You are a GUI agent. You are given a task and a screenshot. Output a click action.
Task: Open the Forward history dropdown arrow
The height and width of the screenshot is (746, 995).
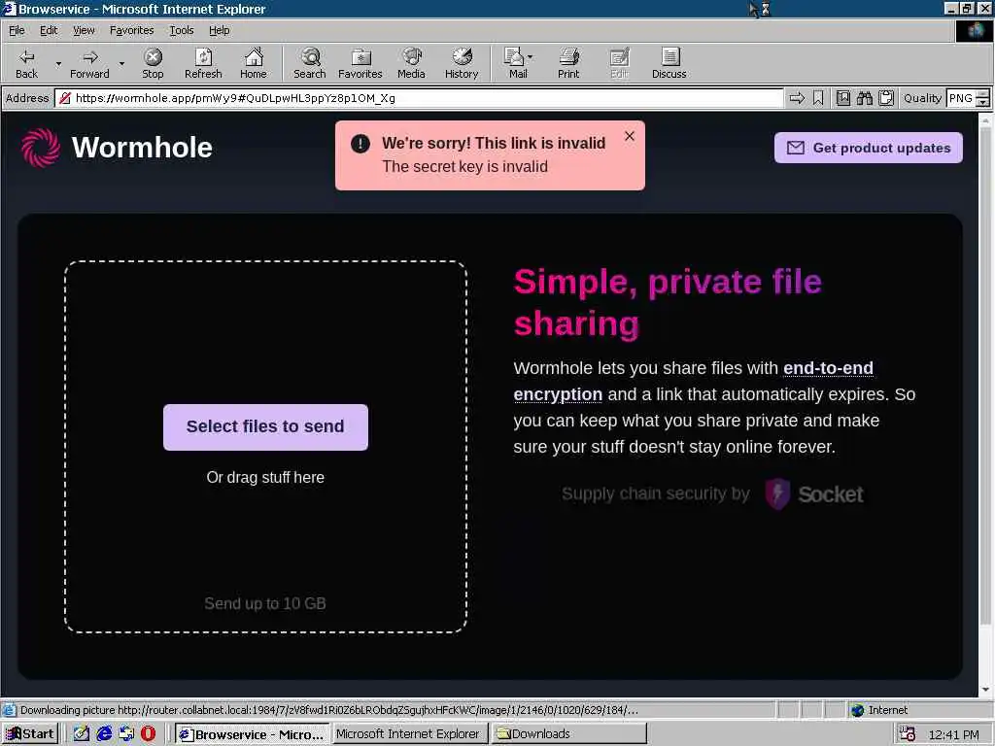[x=121, y=63]
